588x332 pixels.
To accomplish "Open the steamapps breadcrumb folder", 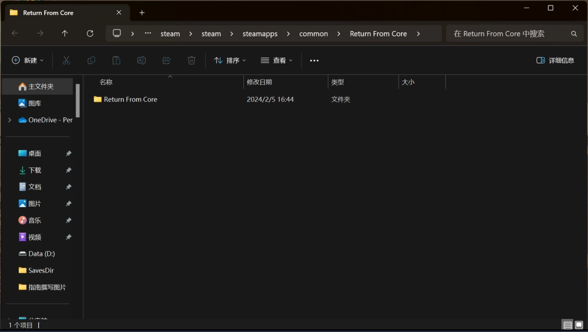I will tap(260, 33).
